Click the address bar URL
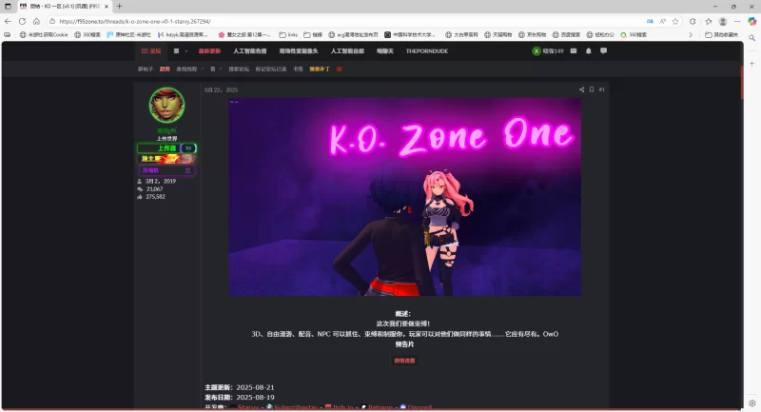Viewport: 761px width, 412px height. coord(135,21)
